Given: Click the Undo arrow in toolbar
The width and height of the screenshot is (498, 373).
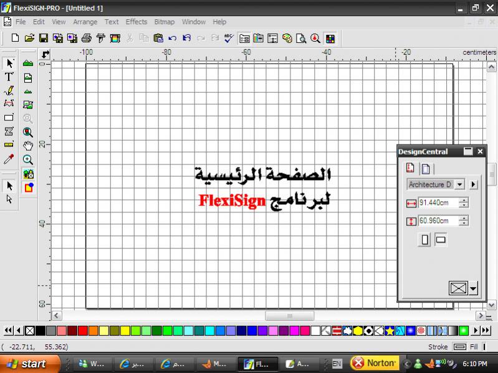Looking at the screenshot, I should coord(173,38).
